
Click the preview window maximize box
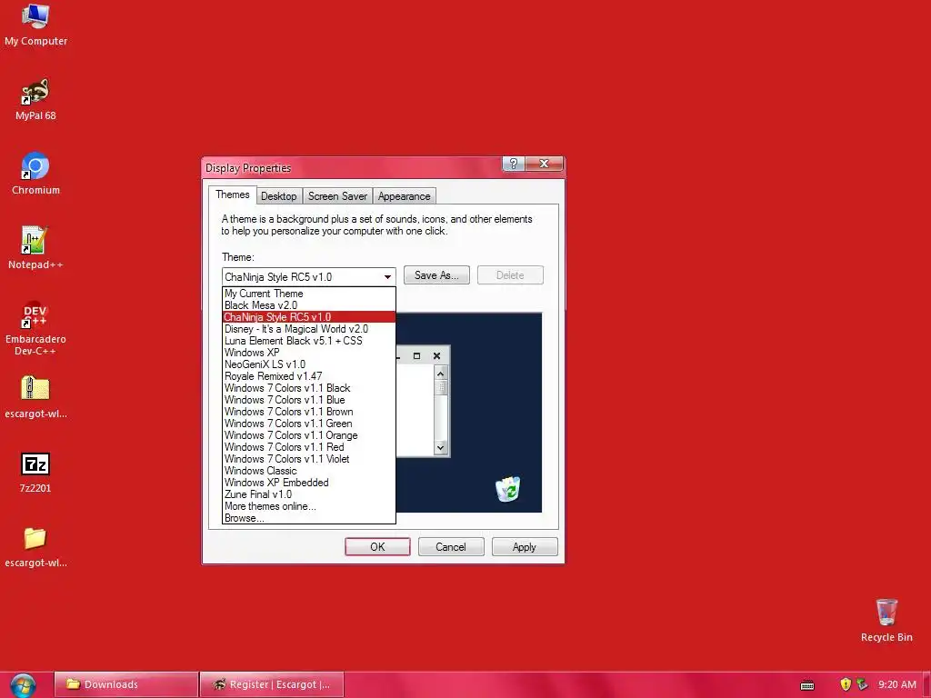416,356
